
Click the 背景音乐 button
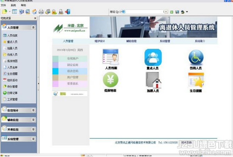point(70,84)
